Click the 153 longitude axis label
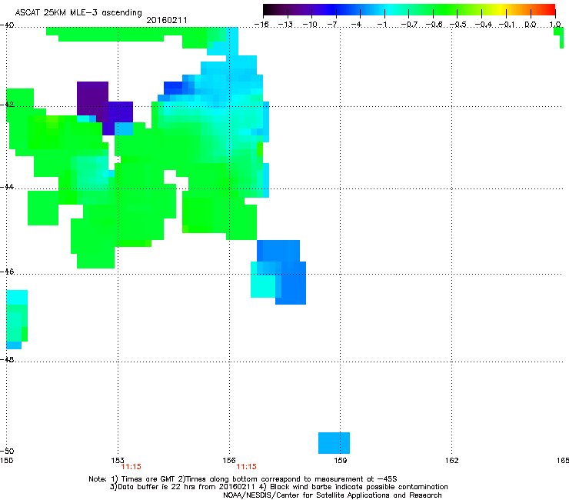Screen dimensions: 569x500 118,461
